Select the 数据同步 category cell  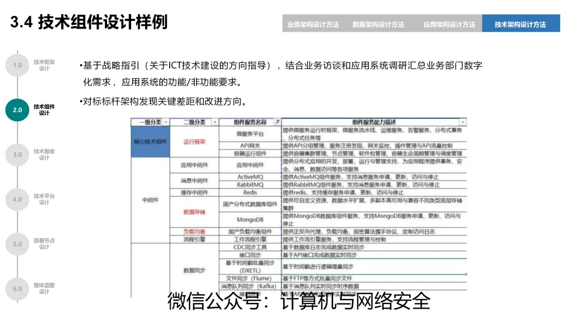(194, 270)
